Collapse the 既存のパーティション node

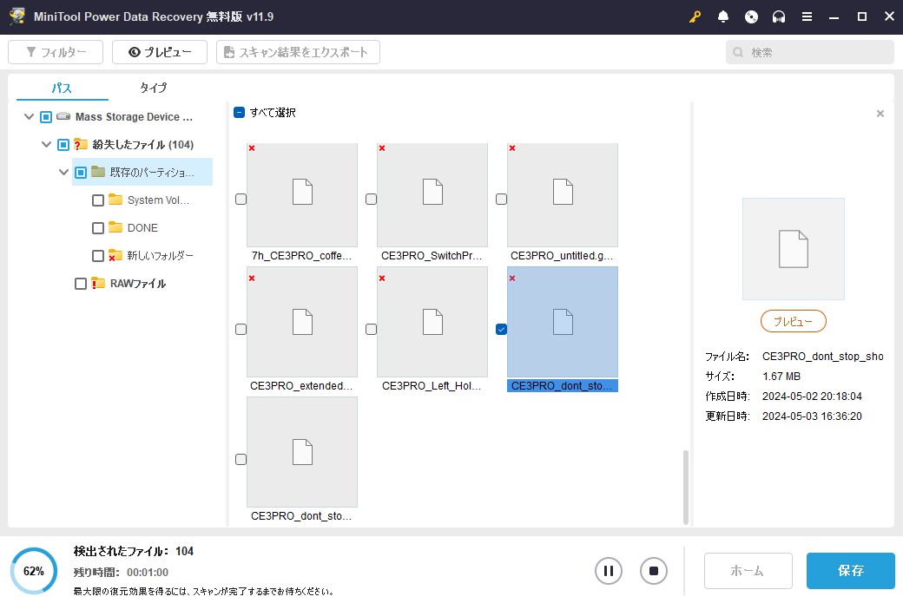(x=63, y=172)
